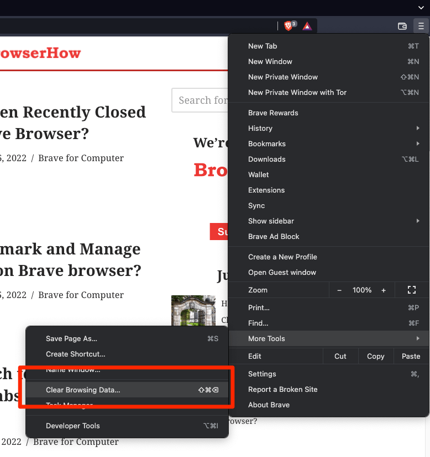Select Find... in the menu
Screen dimensions: 430x457
(328, 323)
